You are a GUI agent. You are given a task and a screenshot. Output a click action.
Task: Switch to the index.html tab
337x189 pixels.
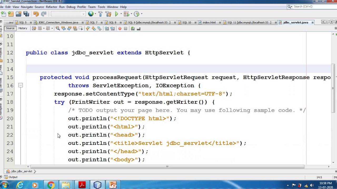pos(209,22)
